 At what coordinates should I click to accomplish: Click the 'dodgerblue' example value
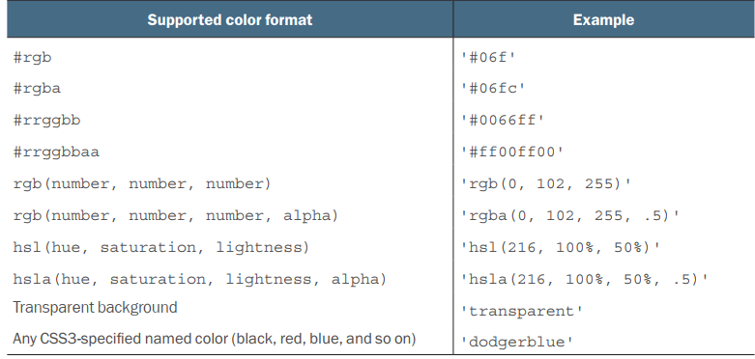pyautogui.click(x=517, y=342)
